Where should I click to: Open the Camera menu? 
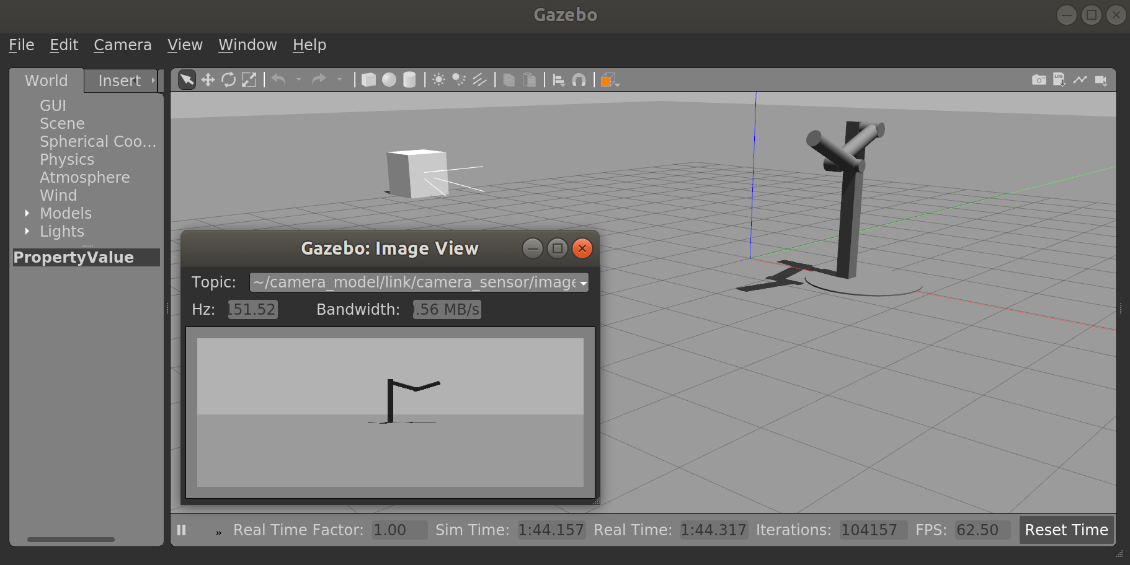(122, 45)
